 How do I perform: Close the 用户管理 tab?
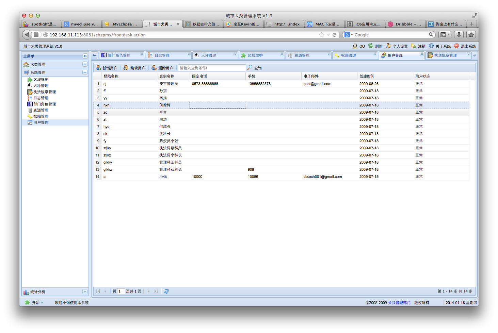tap(422, 54)
